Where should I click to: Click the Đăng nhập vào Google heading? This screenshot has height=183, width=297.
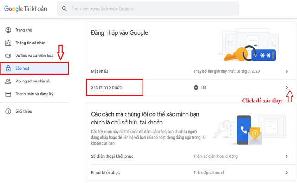[x=120, y=33]
